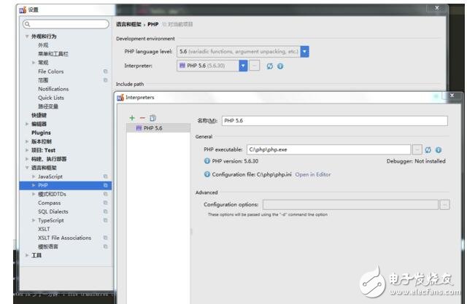Browse for the PHP executable path

417,149
